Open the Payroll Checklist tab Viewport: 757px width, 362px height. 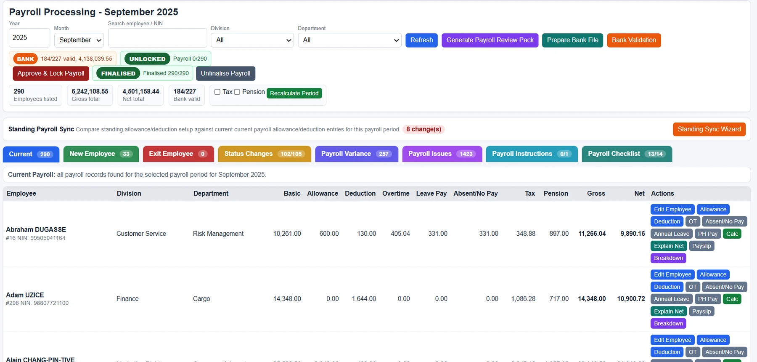click(627, 154)
